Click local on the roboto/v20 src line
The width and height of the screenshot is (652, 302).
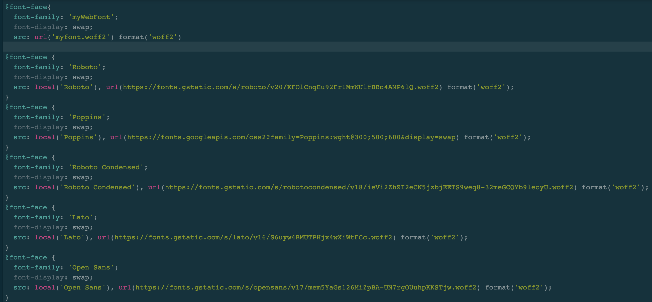point(45,87)
